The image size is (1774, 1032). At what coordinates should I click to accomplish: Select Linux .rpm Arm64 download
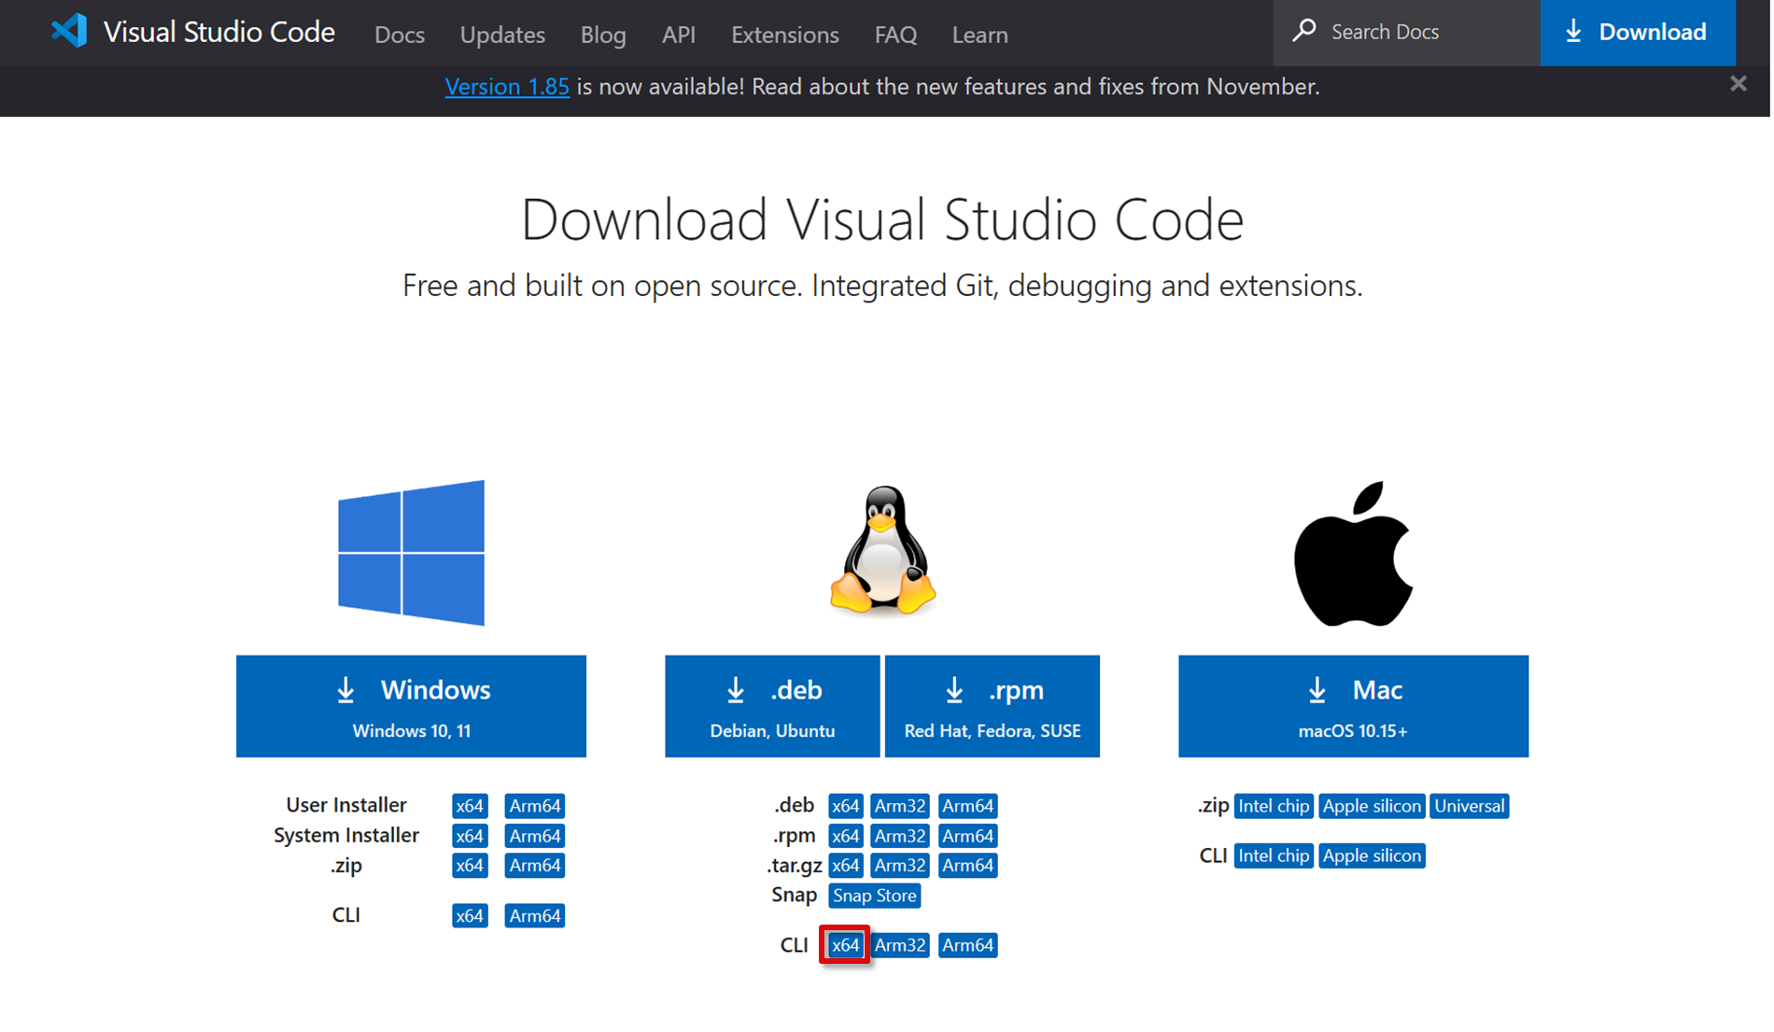[967, 836]
